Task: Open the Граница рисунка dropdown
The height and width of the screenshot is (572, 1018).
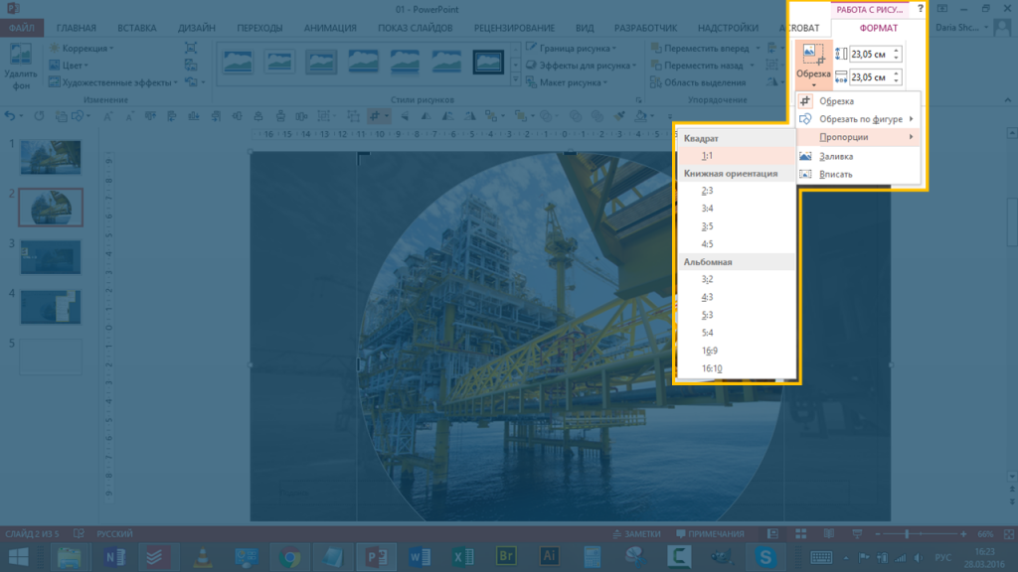Action: tap(577, 48)
